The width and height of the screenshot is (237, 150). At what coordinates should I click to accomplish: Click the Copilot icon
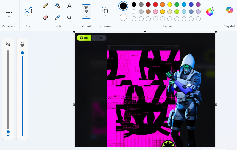point(229,10)
